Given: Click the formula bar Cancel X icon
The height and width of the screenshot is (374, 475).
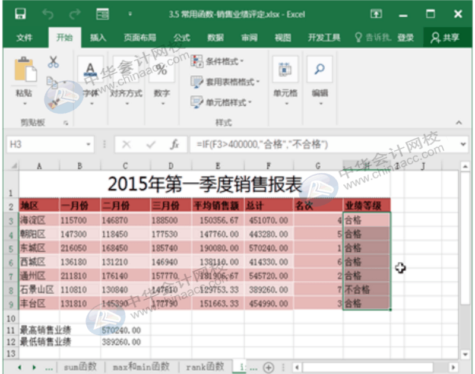Looking at the screenshot, I should 126,144.
